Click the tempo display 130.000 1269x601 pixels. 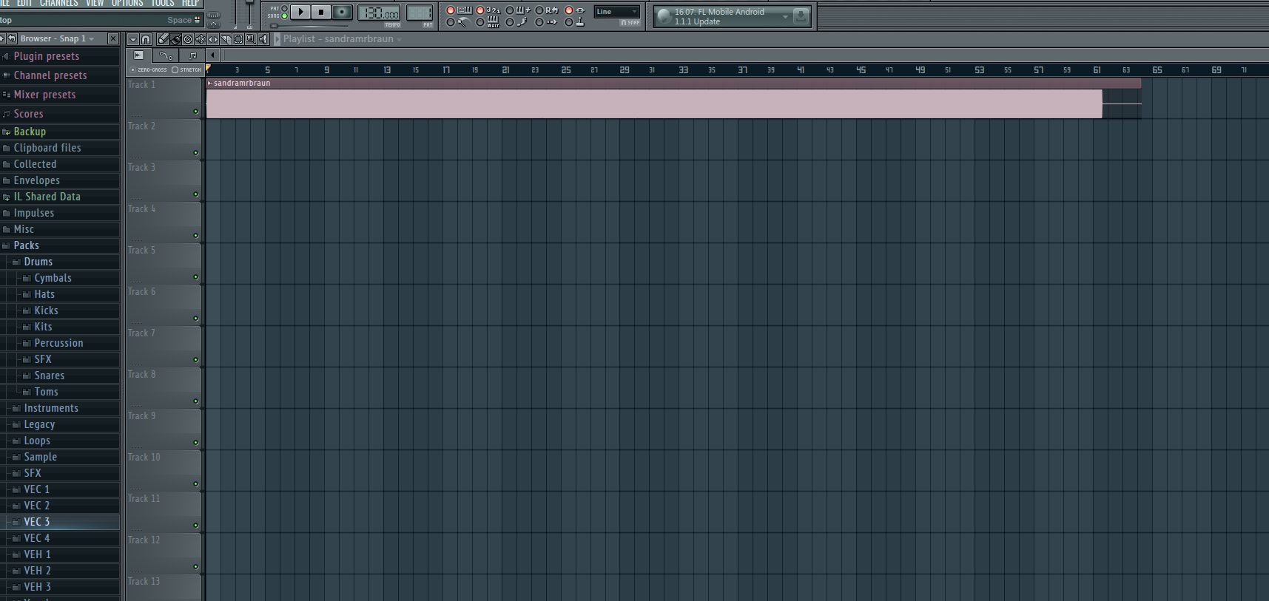pos(379,13)
